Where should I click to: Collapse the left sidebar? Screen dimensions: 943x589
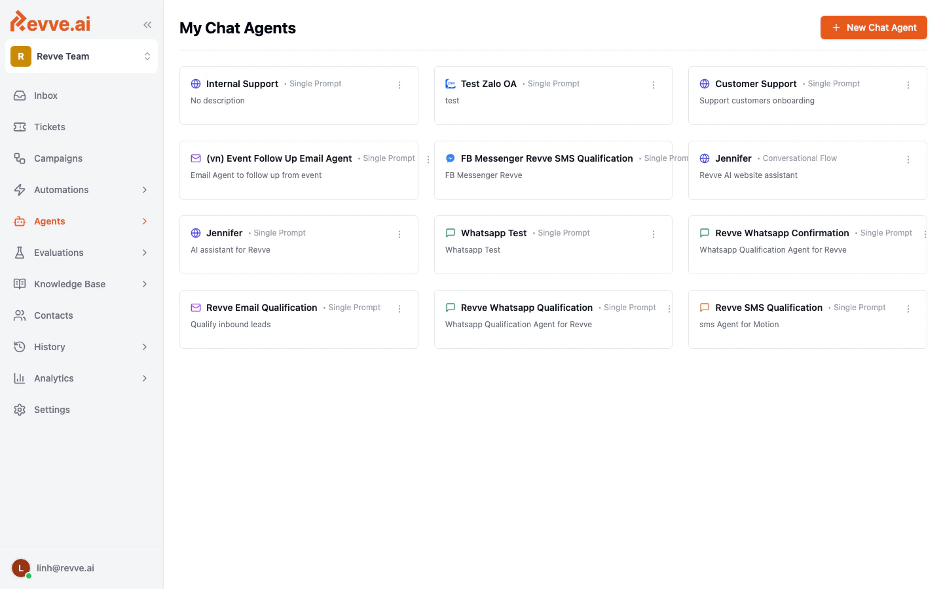[147, 24]
